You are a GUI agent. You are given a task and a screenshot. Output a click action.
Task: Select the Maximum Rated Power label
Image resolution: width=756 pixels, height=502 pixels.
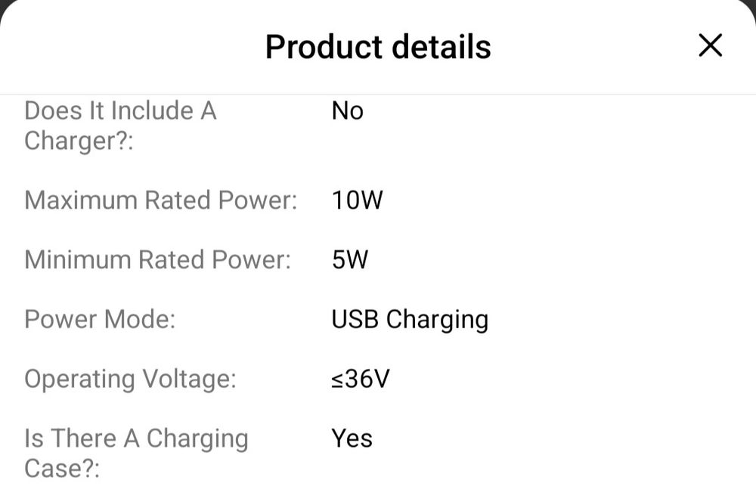point(160,200)
